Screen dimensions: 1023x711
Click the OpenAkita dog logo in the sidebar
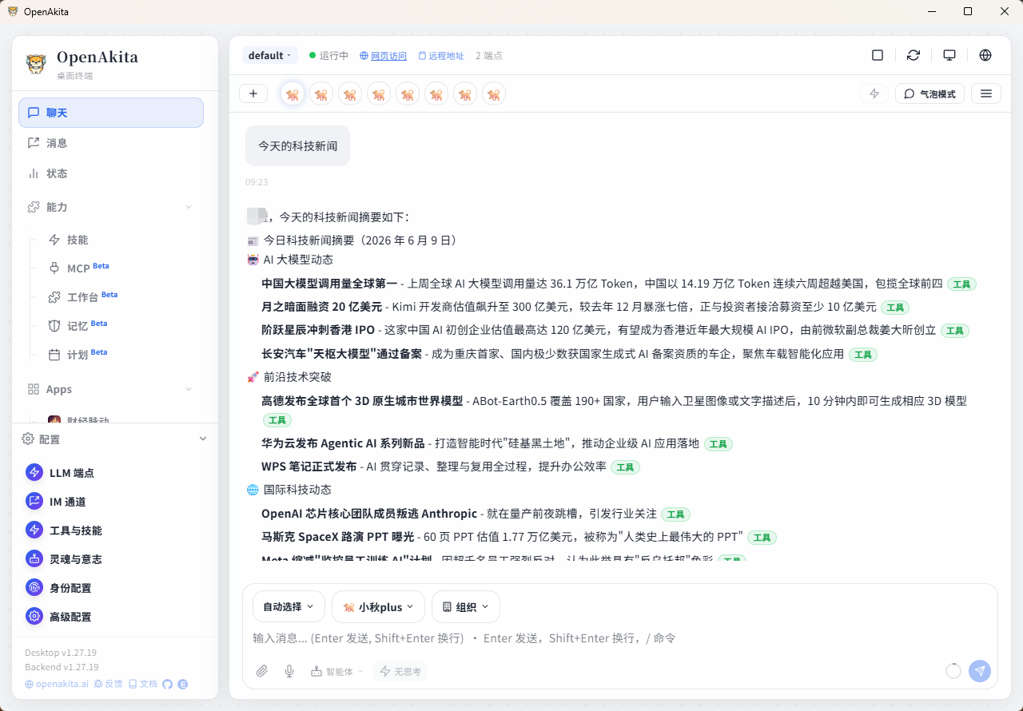coord(36,64)
